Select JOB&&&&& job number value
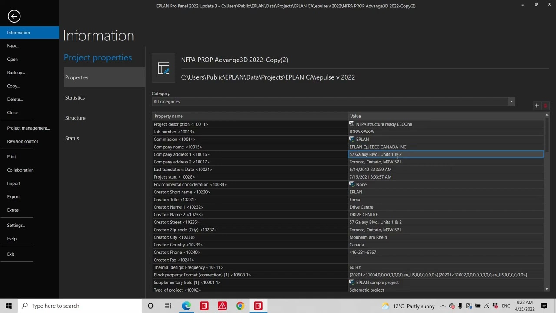This screenshot has width=556, height=313. pos(361,132)
